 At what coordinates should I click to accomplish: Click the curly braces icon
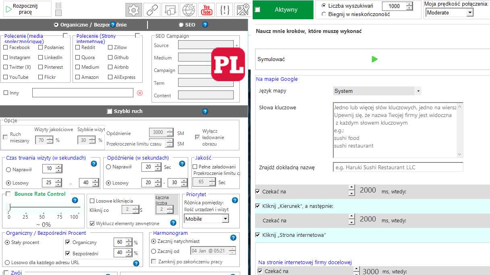coord(225,10)
